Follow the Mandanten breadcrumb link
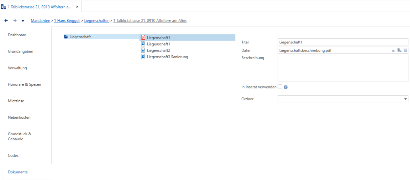Screen dimensions: 410x180 (40, 21)
